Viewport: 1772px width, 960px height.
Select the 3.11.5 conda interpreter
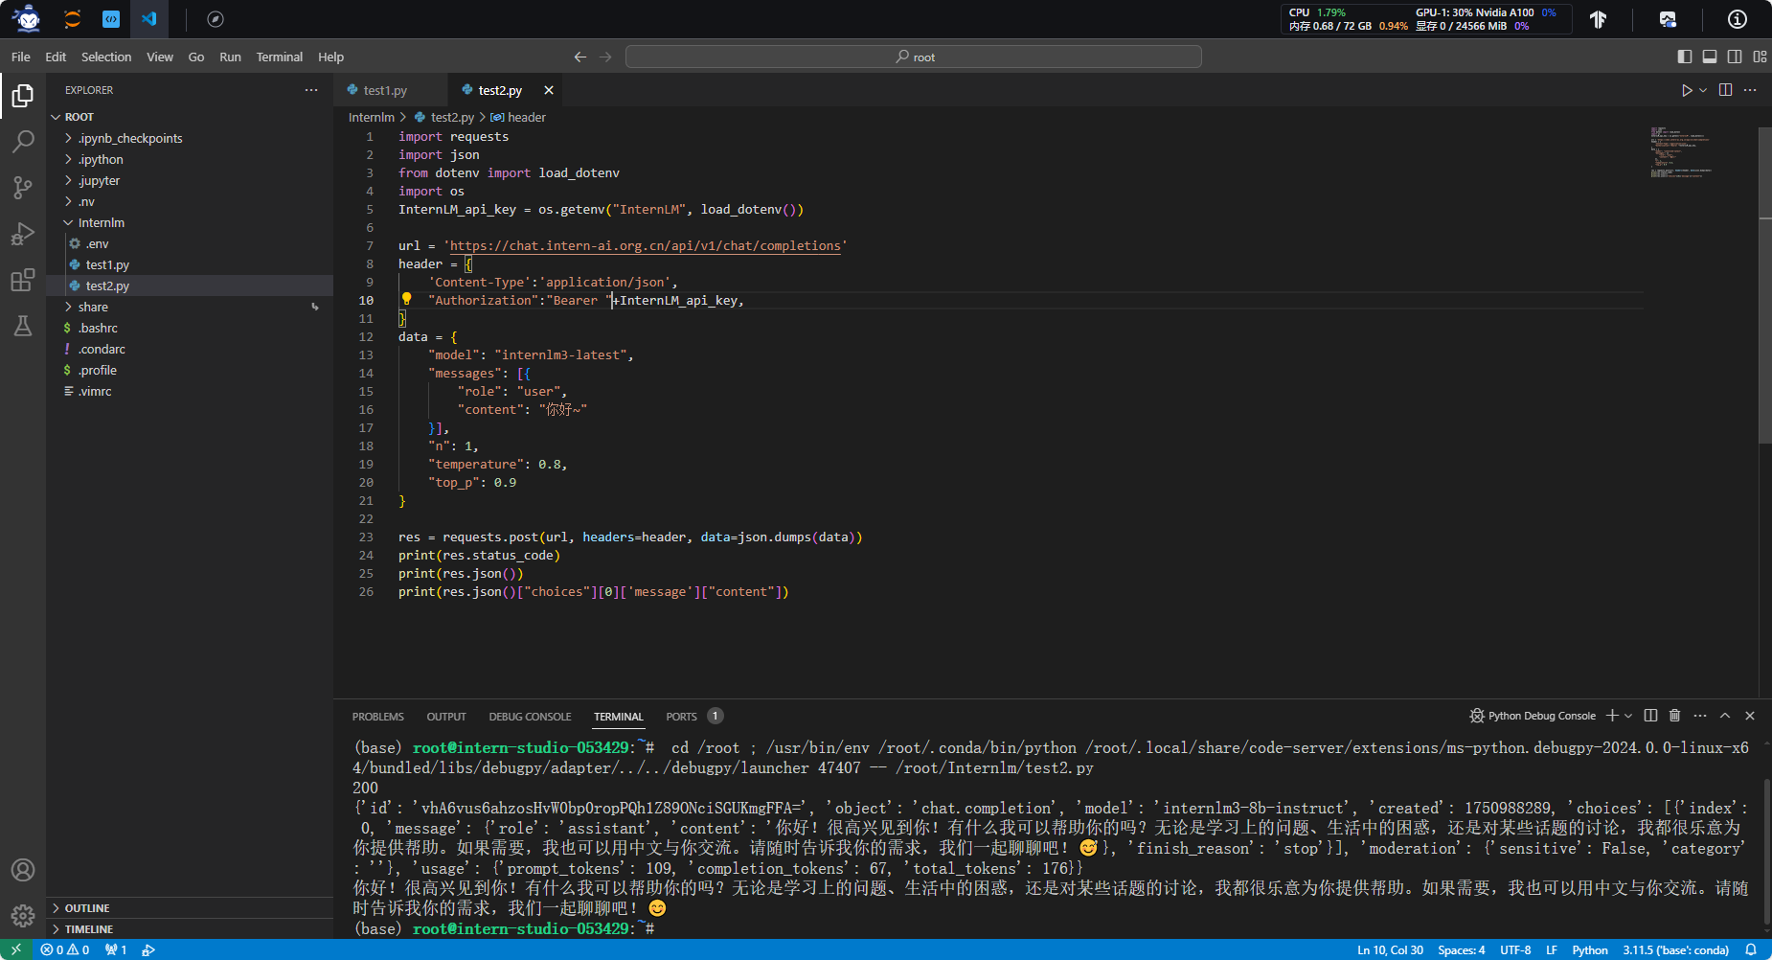[1675, 950]
